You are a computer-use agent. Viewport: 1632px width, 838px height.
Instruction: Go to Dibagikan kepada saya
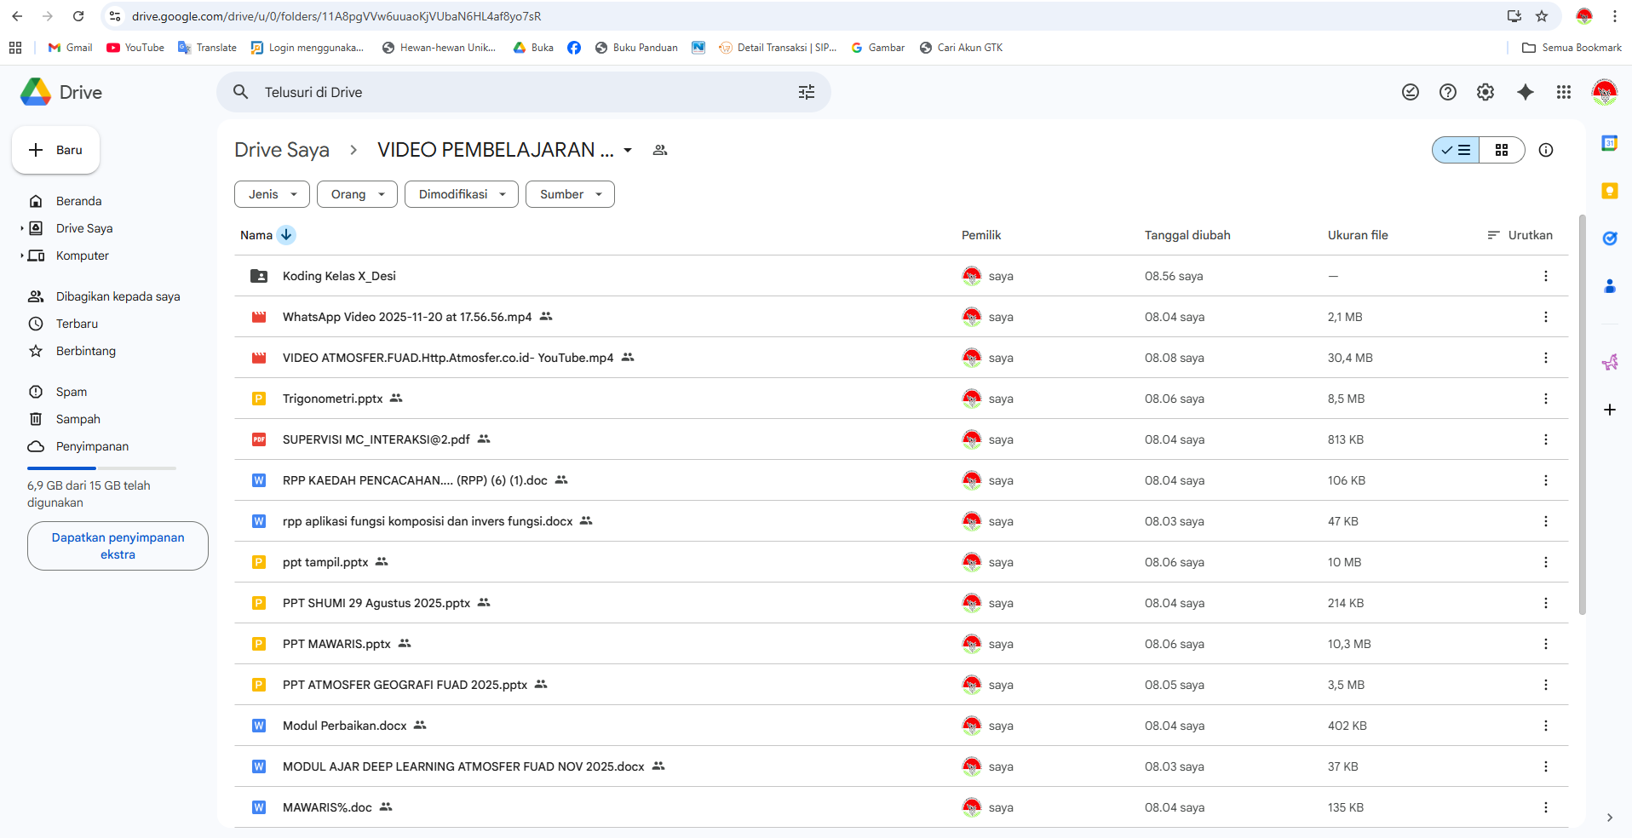coord(118,296)
